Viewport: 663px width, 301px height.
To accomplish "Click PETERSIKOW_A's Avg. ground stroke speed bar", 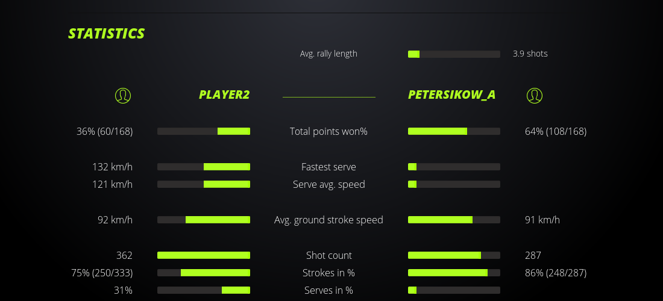I will tap(454, 220).
